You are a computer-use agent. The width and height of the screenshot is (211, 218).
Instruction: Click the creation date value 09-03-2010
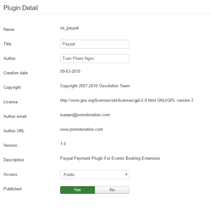(70, 72)
